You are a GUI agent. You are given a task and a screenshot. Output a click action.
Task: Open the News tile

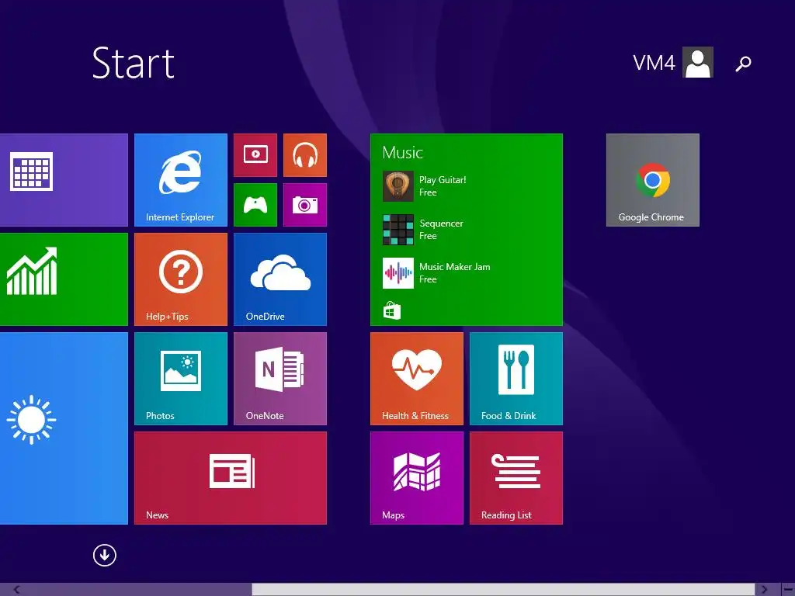tap(230, 478)
